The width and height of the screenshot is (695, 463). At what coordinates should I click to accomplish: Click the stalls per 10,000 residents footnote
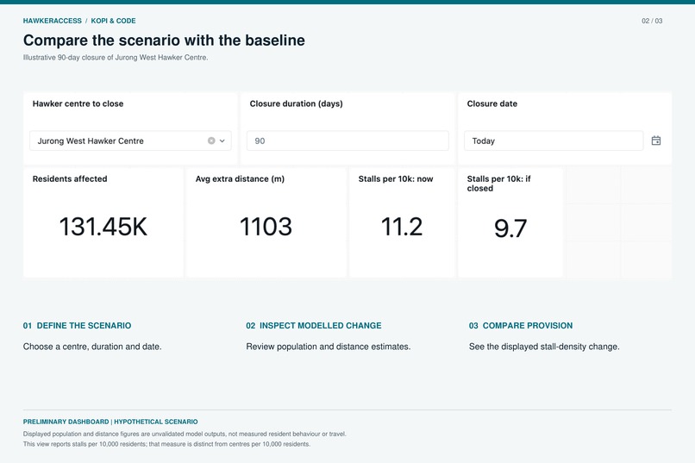166,444
